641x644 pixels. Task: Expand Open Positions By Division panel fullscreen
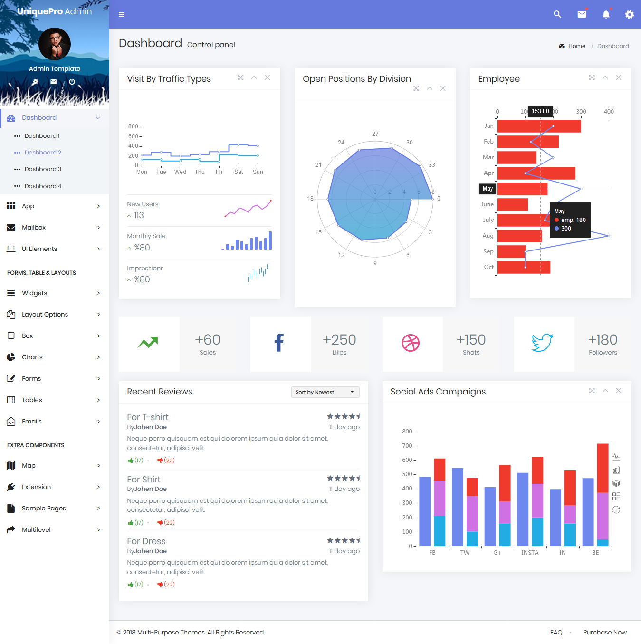click(416, 88)
